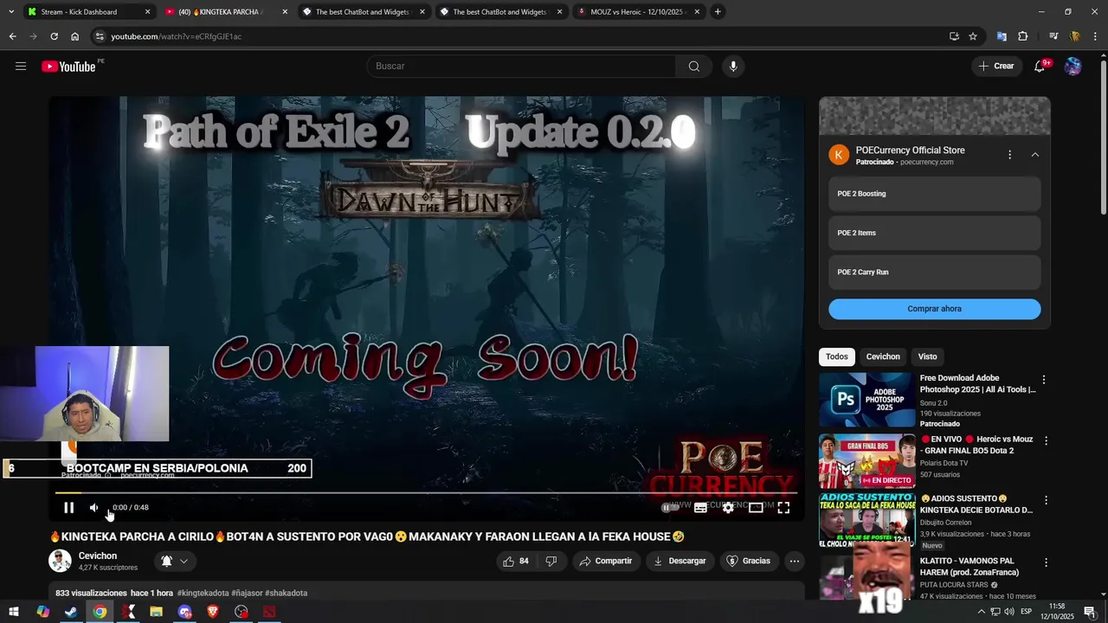Like the video with thumbs up
The width and height of the screenshot is (1108, 623).
(x=516, y=562)
